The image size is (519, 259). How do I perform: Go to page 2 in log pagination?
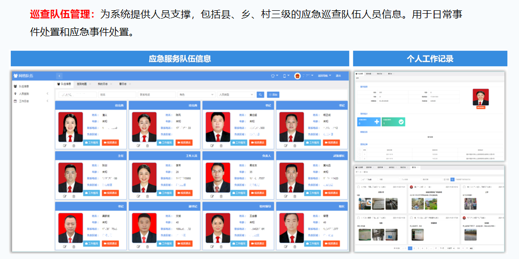[414, 248]
